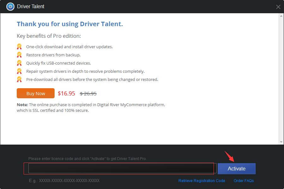Click the "Repair system drivers in depth" line
284x189 pixels.
pyautogui.click(x=85, y=71)
